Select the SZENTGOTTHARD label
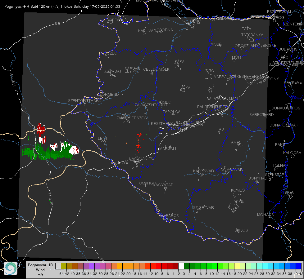 click(x=85, y=101)
